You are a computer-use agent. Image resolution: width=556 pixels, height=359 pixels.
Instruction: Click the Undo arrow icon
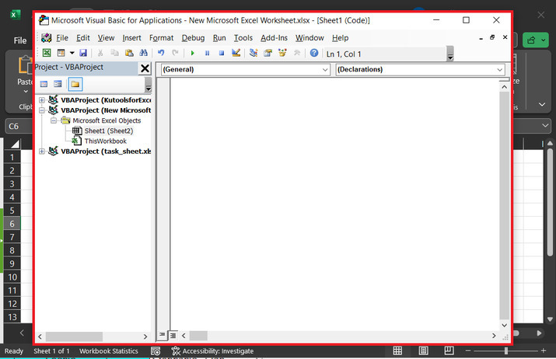pos(161,53)
